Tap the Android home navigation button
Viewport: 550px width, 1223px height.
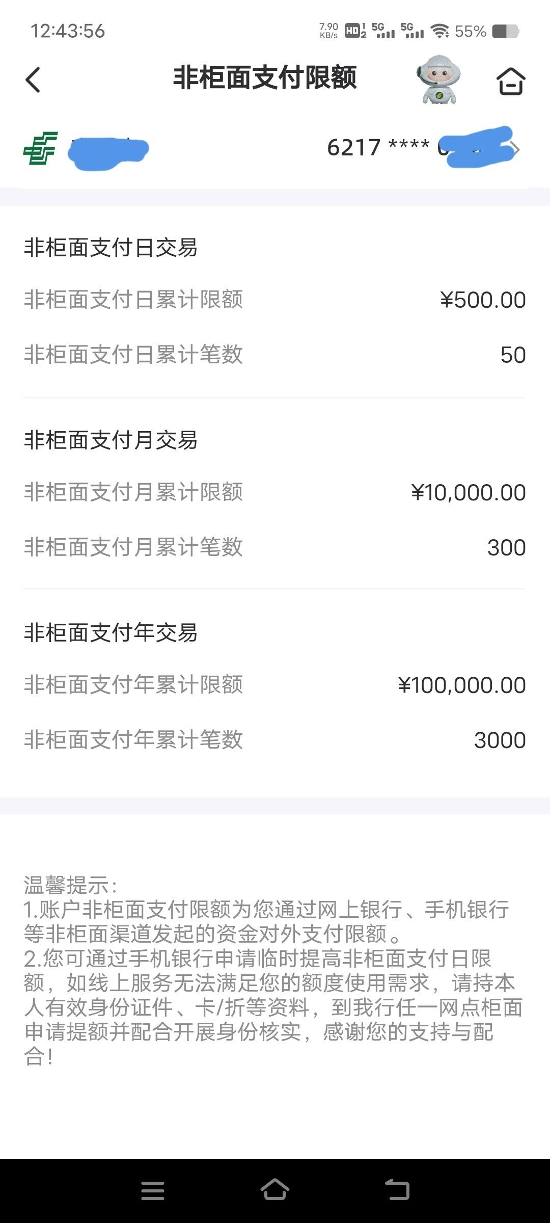pos(275,1190)
